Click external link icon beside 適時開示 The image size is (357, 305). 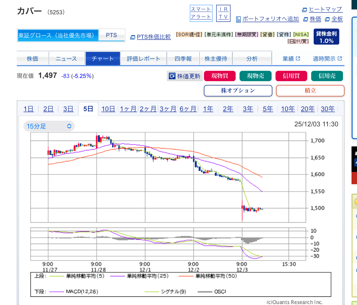coord(340,59)
